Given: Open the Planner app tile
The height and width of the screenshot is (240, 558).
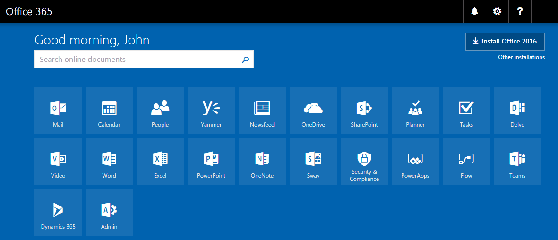Looking at the screenshot, I should [x=415, y=111].
